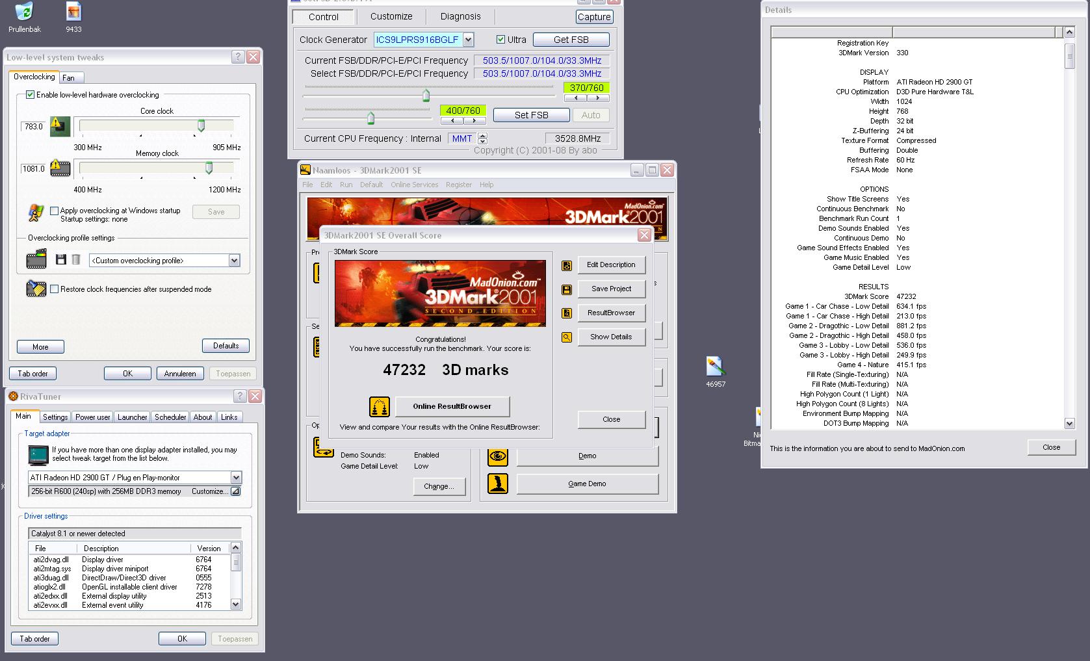1090x661 pixels.
Task: Open the Settings tab in RivaTuner
Action: click(55, 417)
